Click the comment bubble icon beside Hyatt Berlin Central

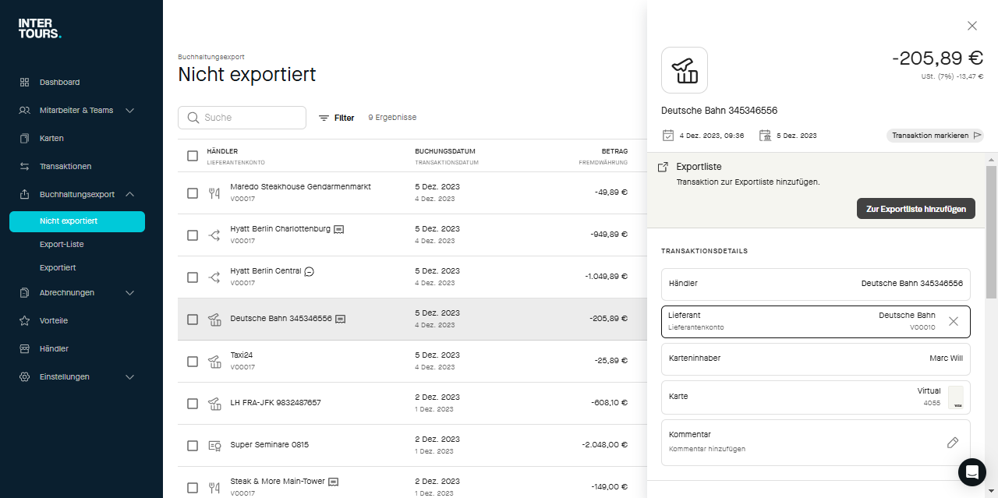(309, 271)
